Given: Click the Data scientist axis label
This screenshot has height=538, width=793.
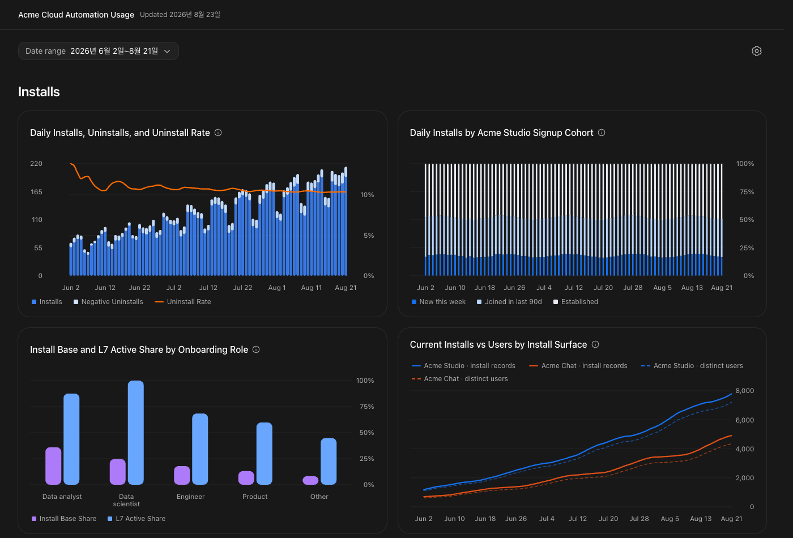Looking at the screenshot, I should (126, 500).
